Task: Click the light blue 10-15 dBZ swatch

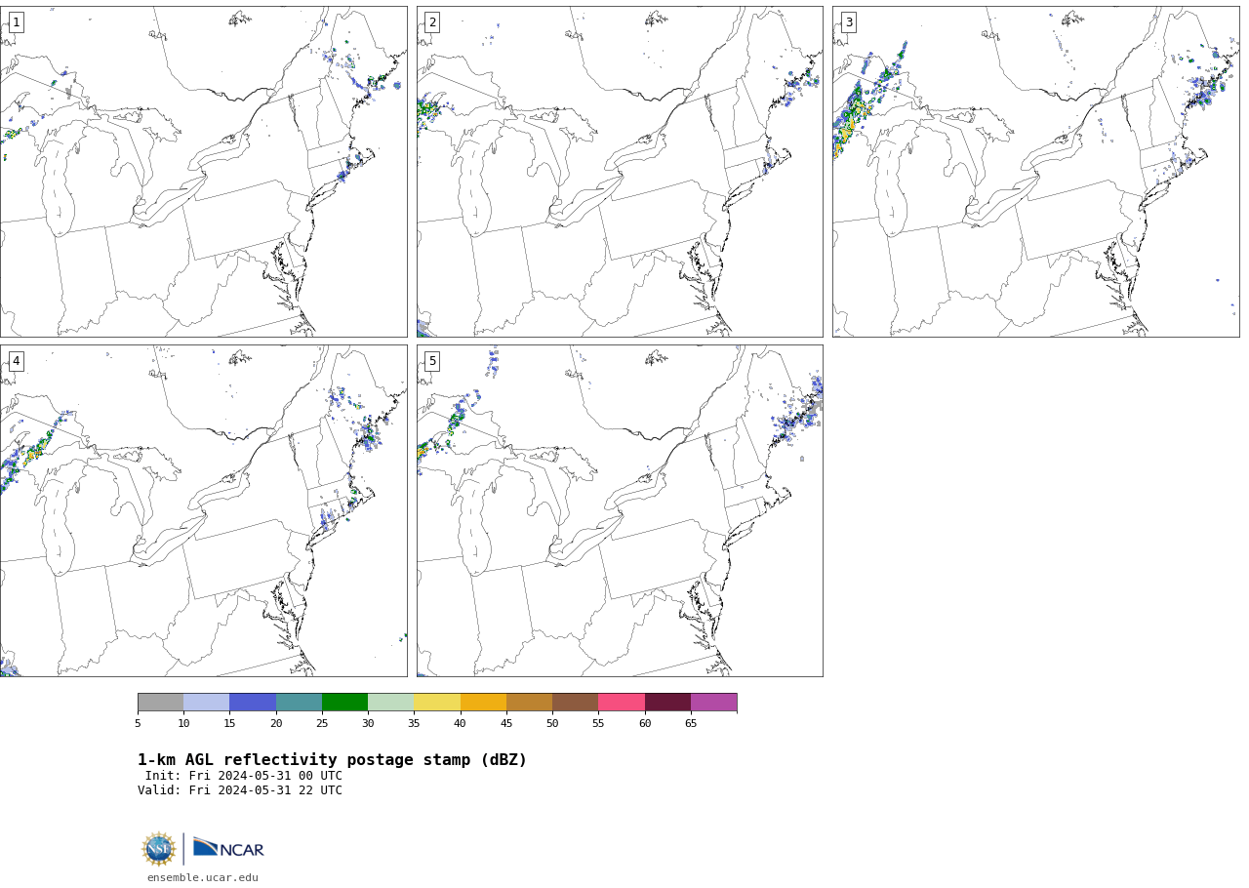Action: pyautogui.click(x=206, y=703)
